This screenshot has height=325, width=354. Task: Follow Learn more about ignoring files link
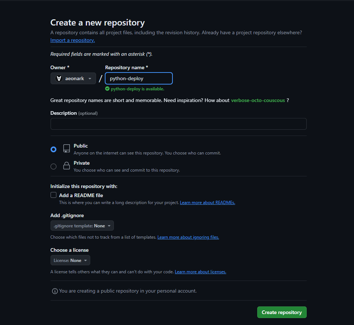pos(188,237)
